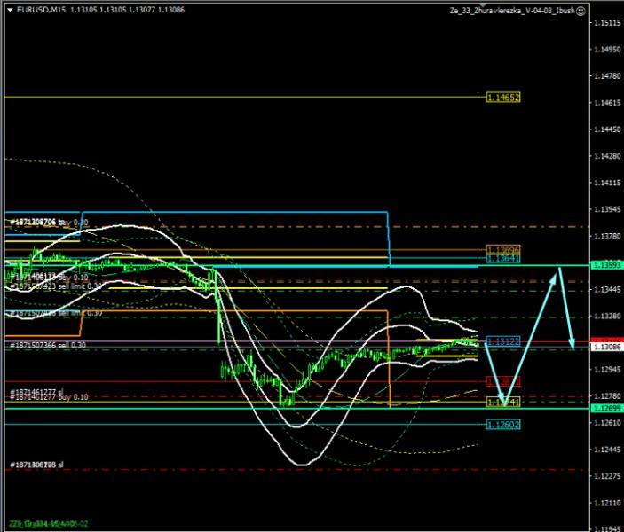624x532 pixels.
Task: Click the 1.15115 level on price scale
Action: [604, 23]
